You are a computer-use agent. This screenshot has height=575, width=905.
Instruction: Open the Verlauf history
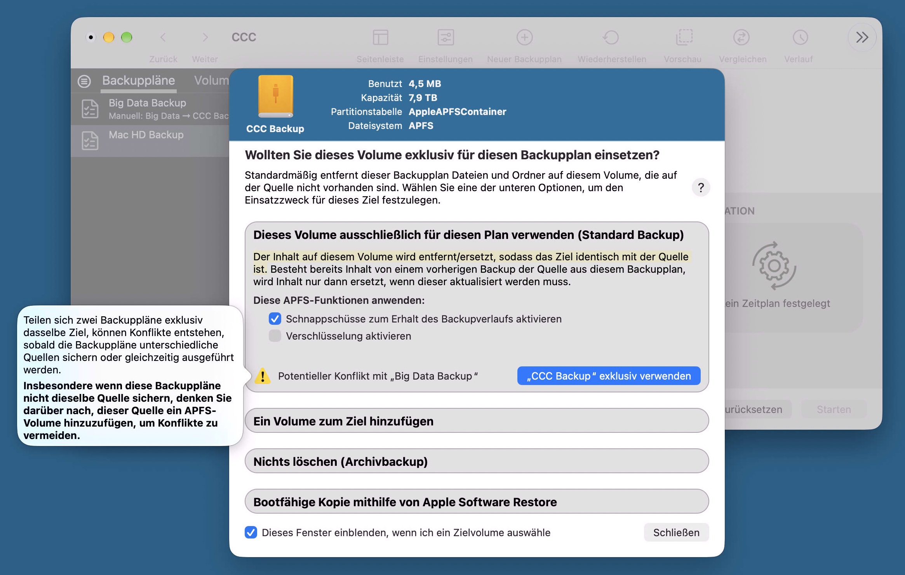point(800,38)
